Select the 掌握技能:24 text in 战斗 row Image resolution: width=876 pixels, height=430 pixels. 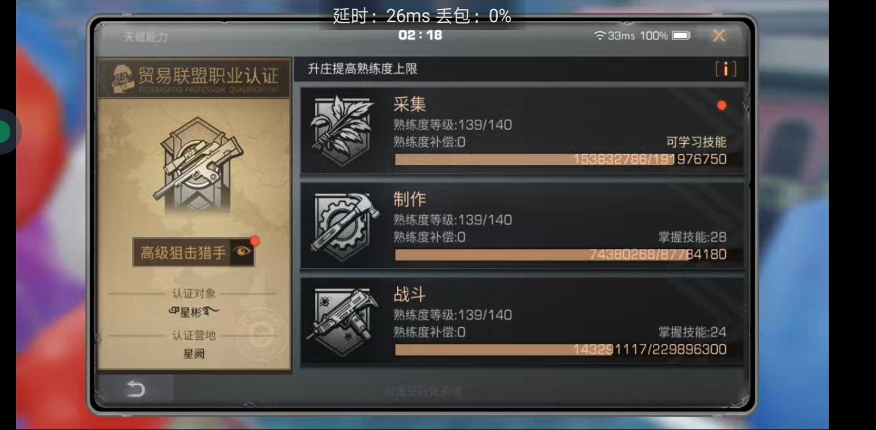tap(692, 332)
